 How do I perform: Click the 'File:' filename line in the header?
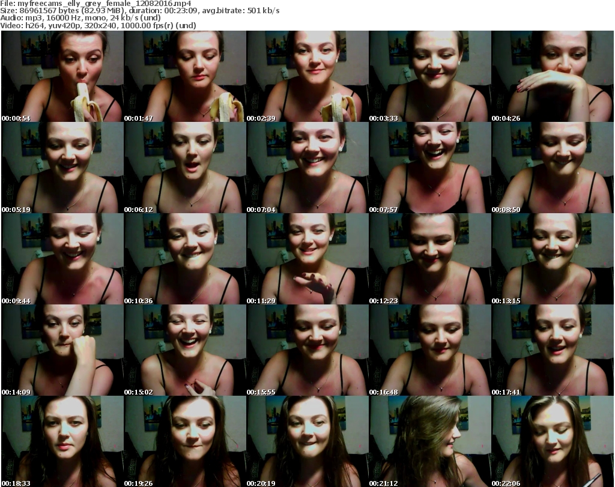(x=95, y=4)
